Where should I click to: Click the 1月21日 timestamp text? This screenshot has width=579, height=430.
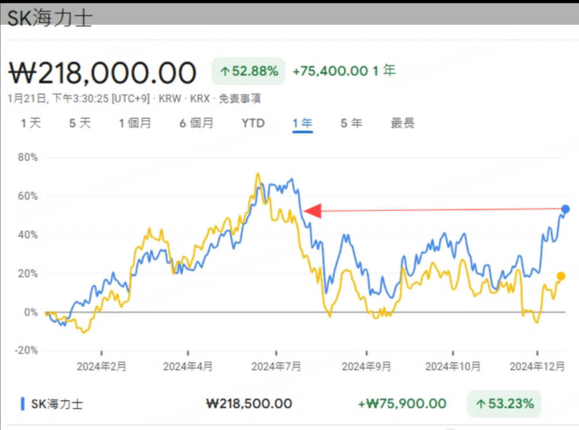[x=79, y=99]
